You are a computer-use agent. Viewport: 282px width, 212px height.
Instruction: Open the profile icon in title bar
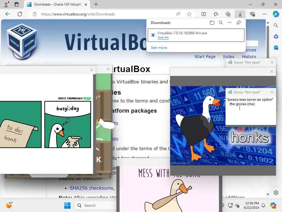pos(6,4)
